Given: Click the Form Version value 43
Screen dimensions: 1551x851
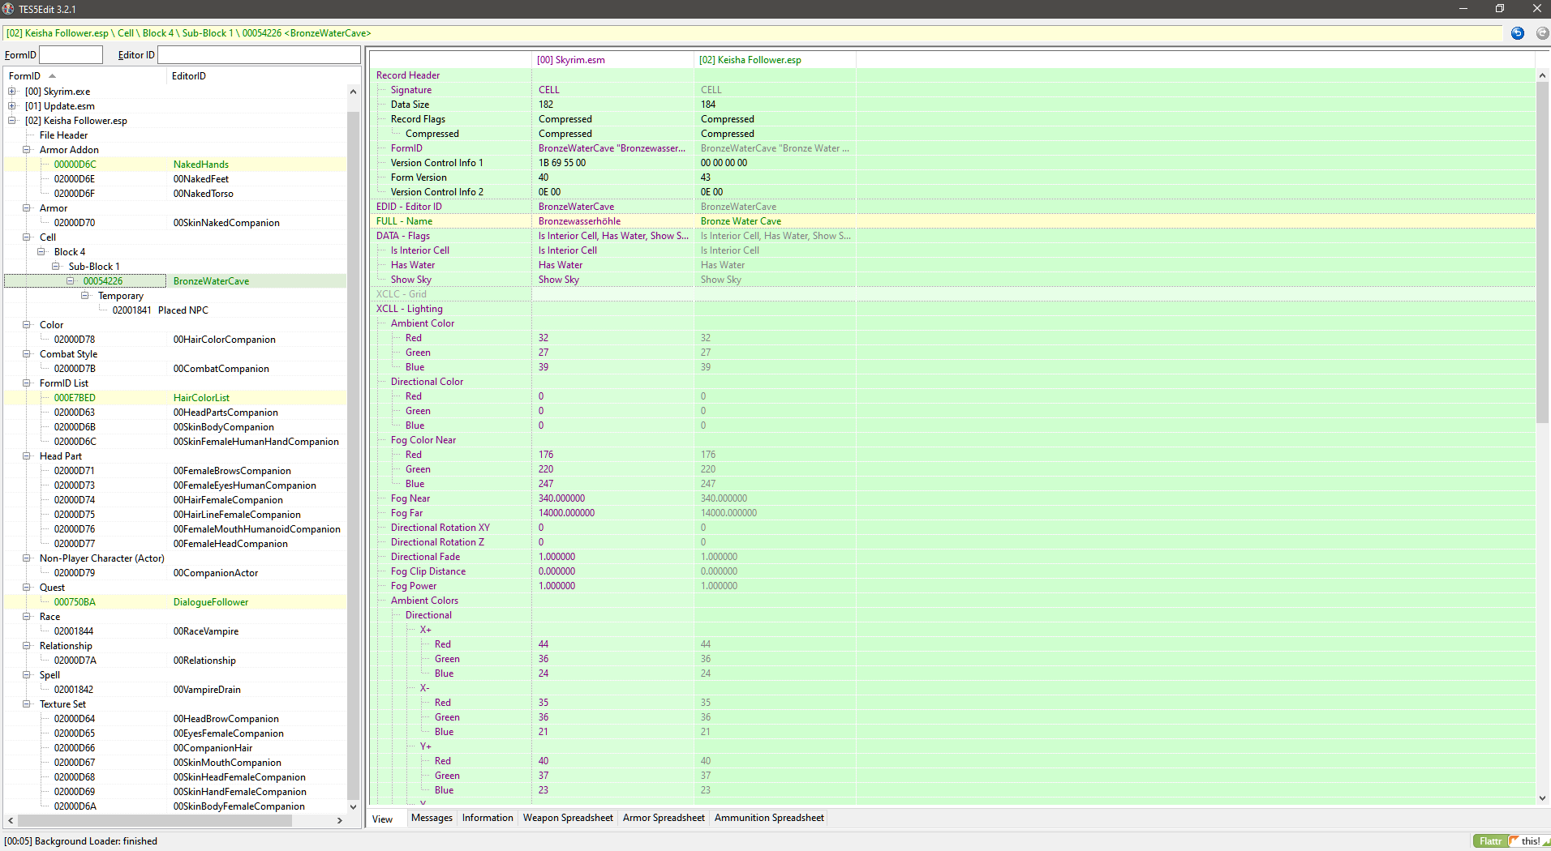Looking at the screenshot, I should (705, 177).
